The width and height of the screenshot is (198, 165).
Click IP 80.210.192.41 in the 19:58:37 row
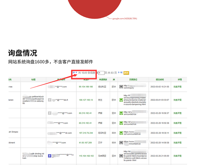(x=85, y=113)
